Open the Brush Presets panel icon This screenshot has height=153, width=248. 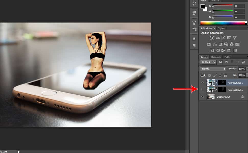point(194,23)
